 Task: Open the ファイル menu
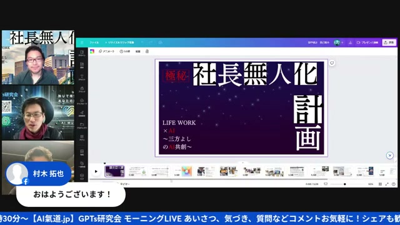[x=94, y=42]
